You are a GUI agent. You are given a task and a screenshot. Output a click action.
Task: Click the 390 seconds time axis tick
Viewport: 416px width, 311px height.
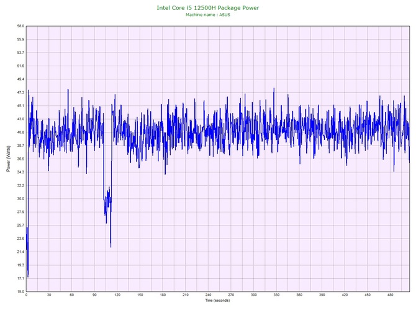[x=322, y=295]
